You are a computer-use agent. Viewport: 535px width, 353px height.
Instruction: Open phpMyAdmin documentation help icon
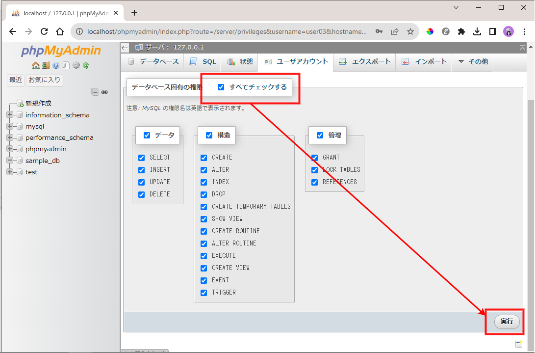pyautogui.click(x=56, y=65)
